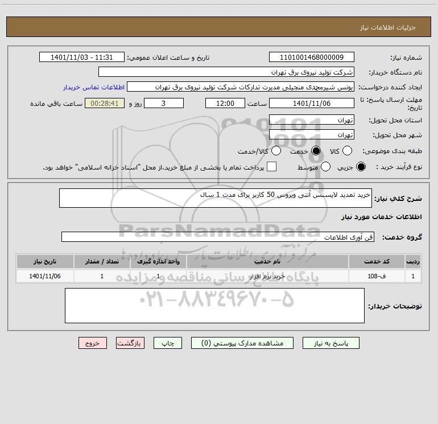Click the ردیف column header

click(413, 261)
